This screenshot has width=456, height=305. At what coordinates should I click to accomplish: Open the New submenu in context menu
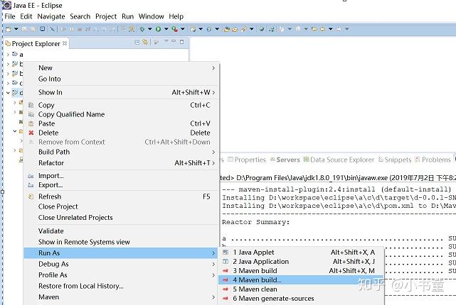tap(122, 68)
